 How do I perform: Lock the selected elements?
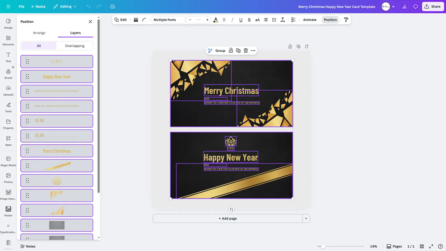point(231,50)
